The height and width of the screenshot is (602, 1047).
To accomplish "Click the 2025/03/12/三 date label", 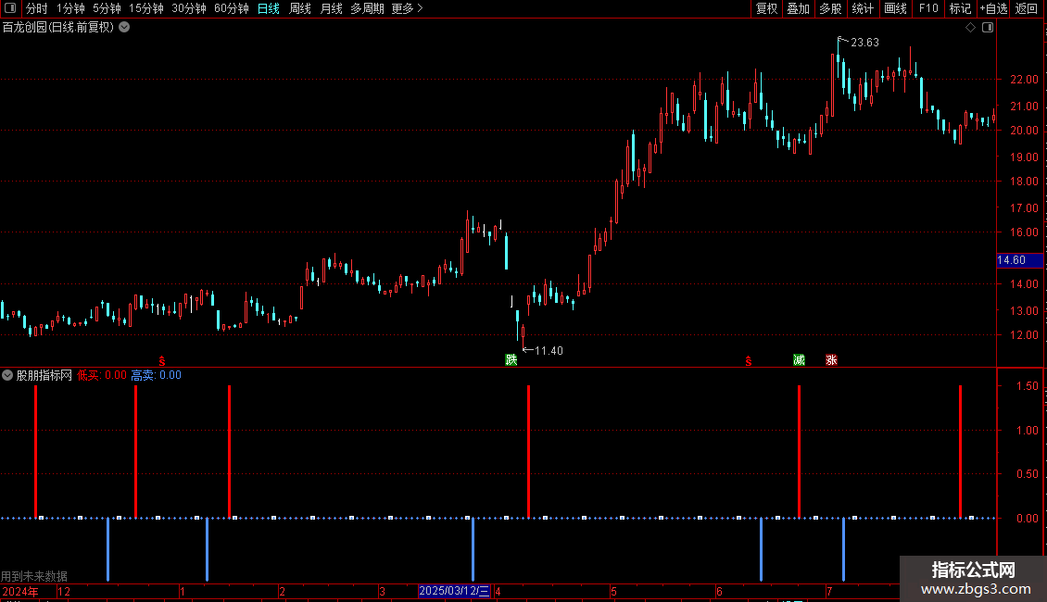I will click(x=454, y=591).
